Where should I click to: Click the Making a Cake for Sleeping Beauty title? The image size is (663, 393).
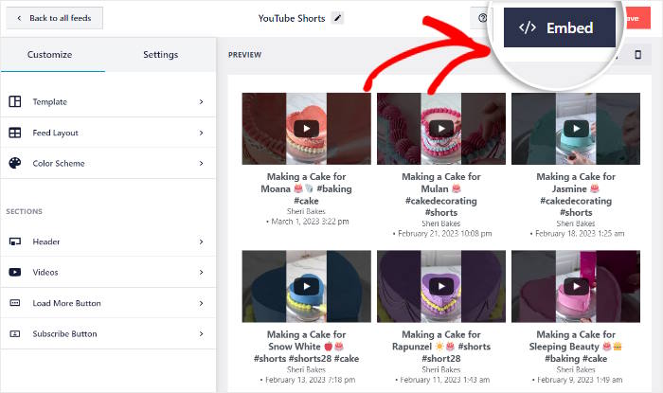pos(576,347)
